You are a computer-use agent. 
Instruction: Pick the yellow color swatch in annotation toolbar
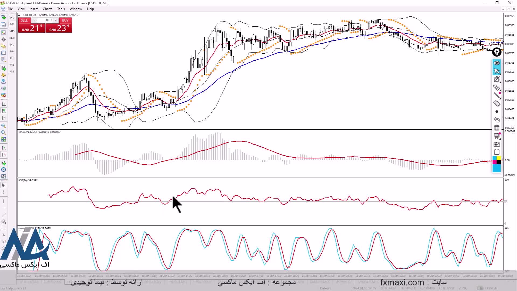click(499, 158)
